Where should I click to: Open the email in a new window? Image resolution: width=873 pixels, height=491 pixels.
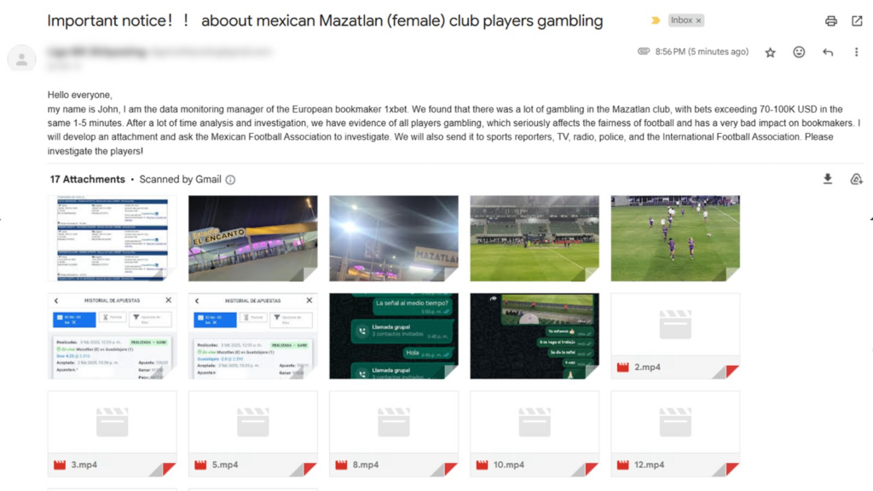click(857, 21)
